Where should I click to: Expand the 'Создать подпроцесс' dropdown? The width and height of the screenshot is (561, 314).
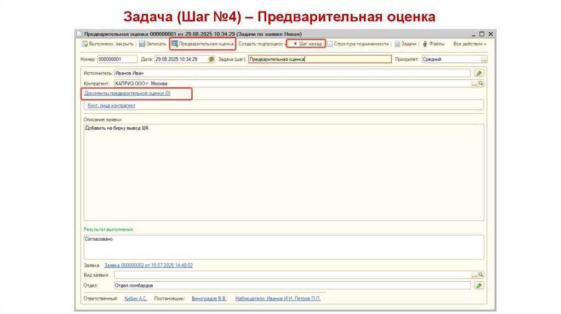coord(262,44)
